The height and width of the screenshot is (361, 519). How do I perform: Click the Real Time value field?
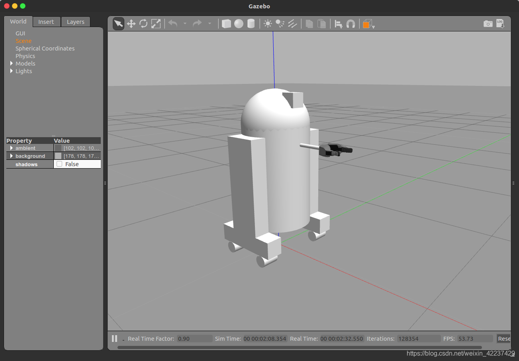click(342, 339)
